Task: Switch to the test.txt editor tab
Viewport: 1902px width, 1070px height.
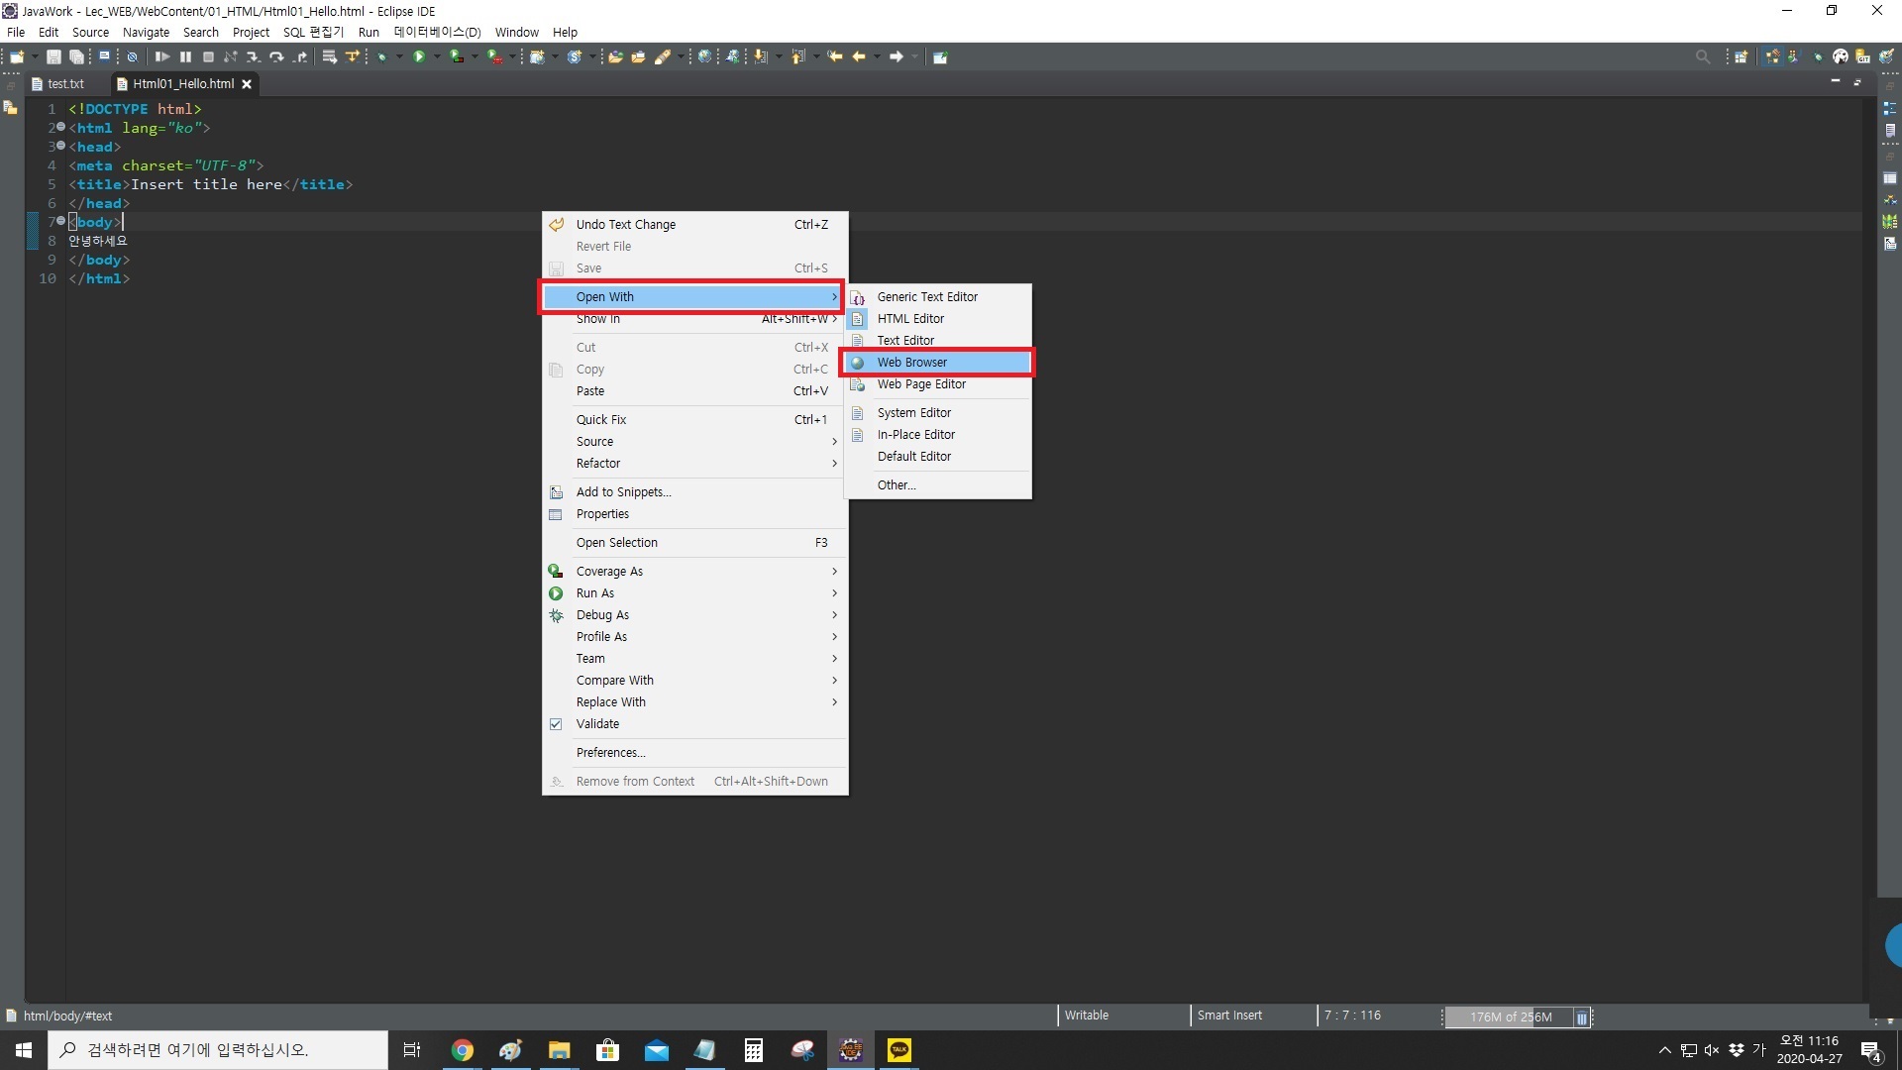Action: point(65,84)
